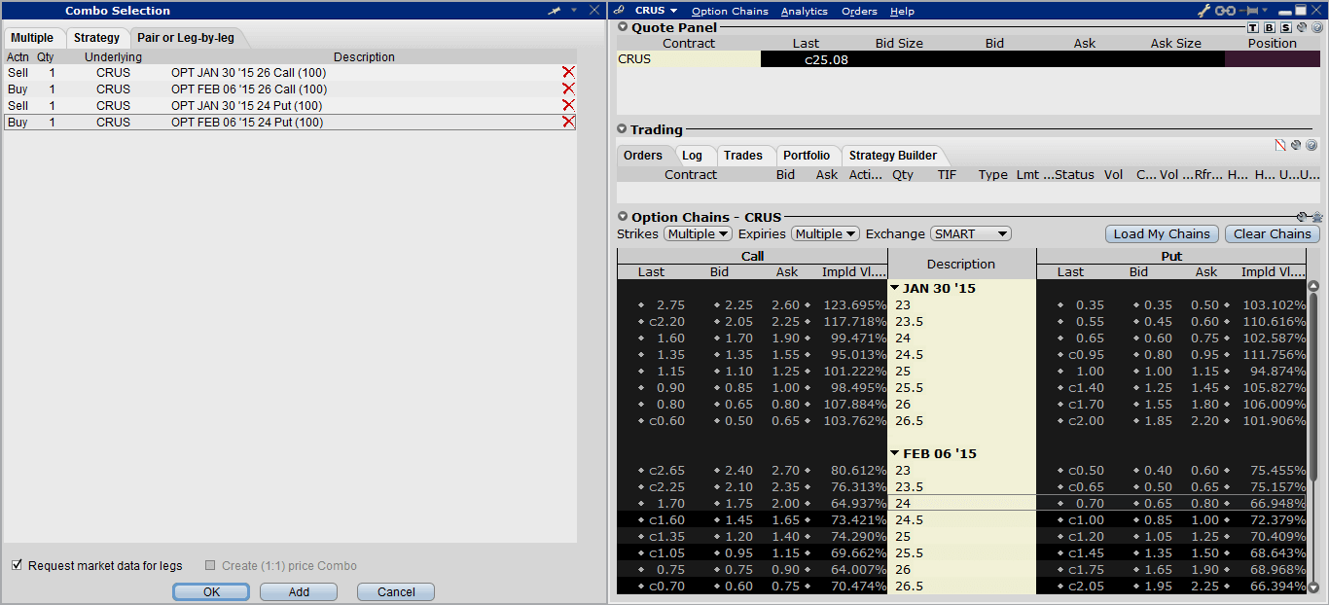Switch to the Trades tab

coord(743,156)
